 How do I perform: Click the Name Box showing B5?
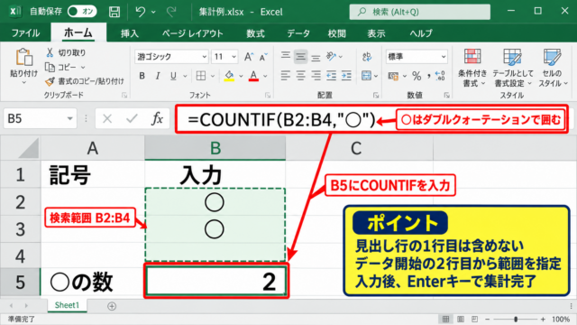click(40, 118)
